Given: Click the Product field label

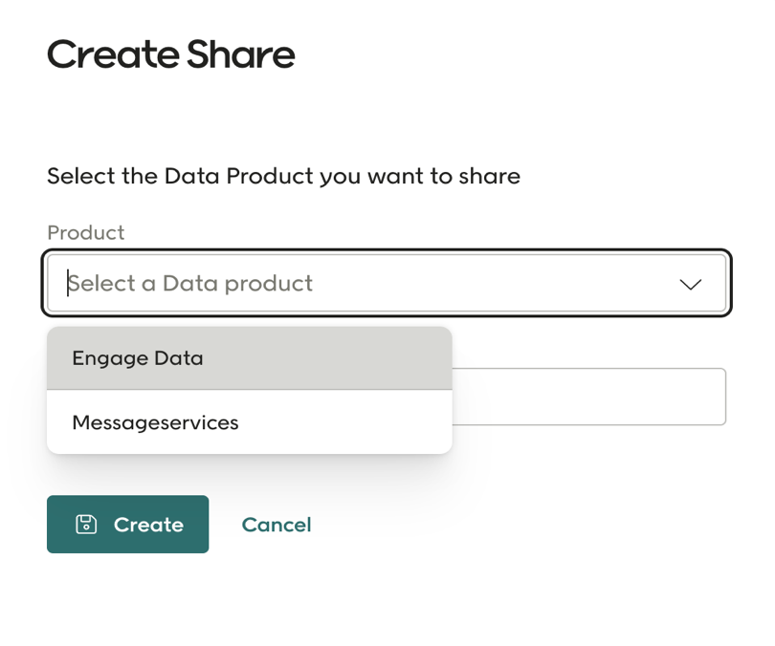Looking at the screenshot, I should [86, 232].
